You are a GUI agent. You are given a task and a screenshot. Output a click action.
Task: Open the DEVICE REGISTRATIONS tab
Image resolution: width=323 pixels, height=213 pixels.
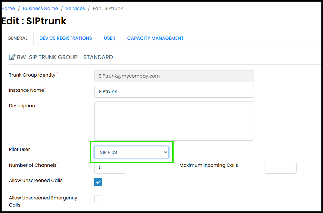66,38
